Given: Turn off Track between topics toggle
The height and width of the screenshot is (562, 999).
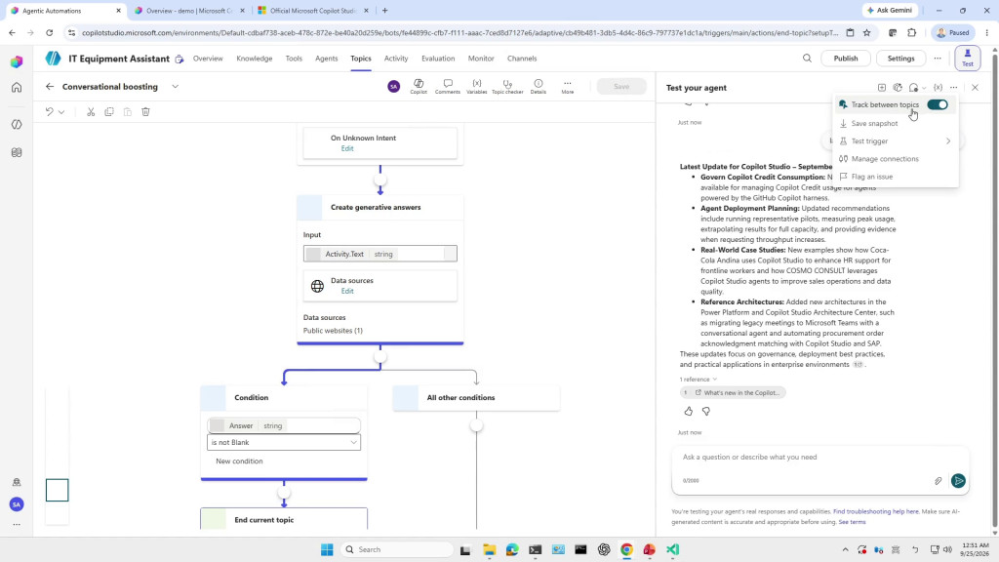Looking at the screenshot, I should click(938, 104).
